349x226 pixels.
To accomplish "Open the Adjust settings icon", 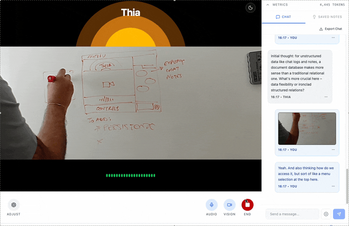I will (x=13, y=204).
